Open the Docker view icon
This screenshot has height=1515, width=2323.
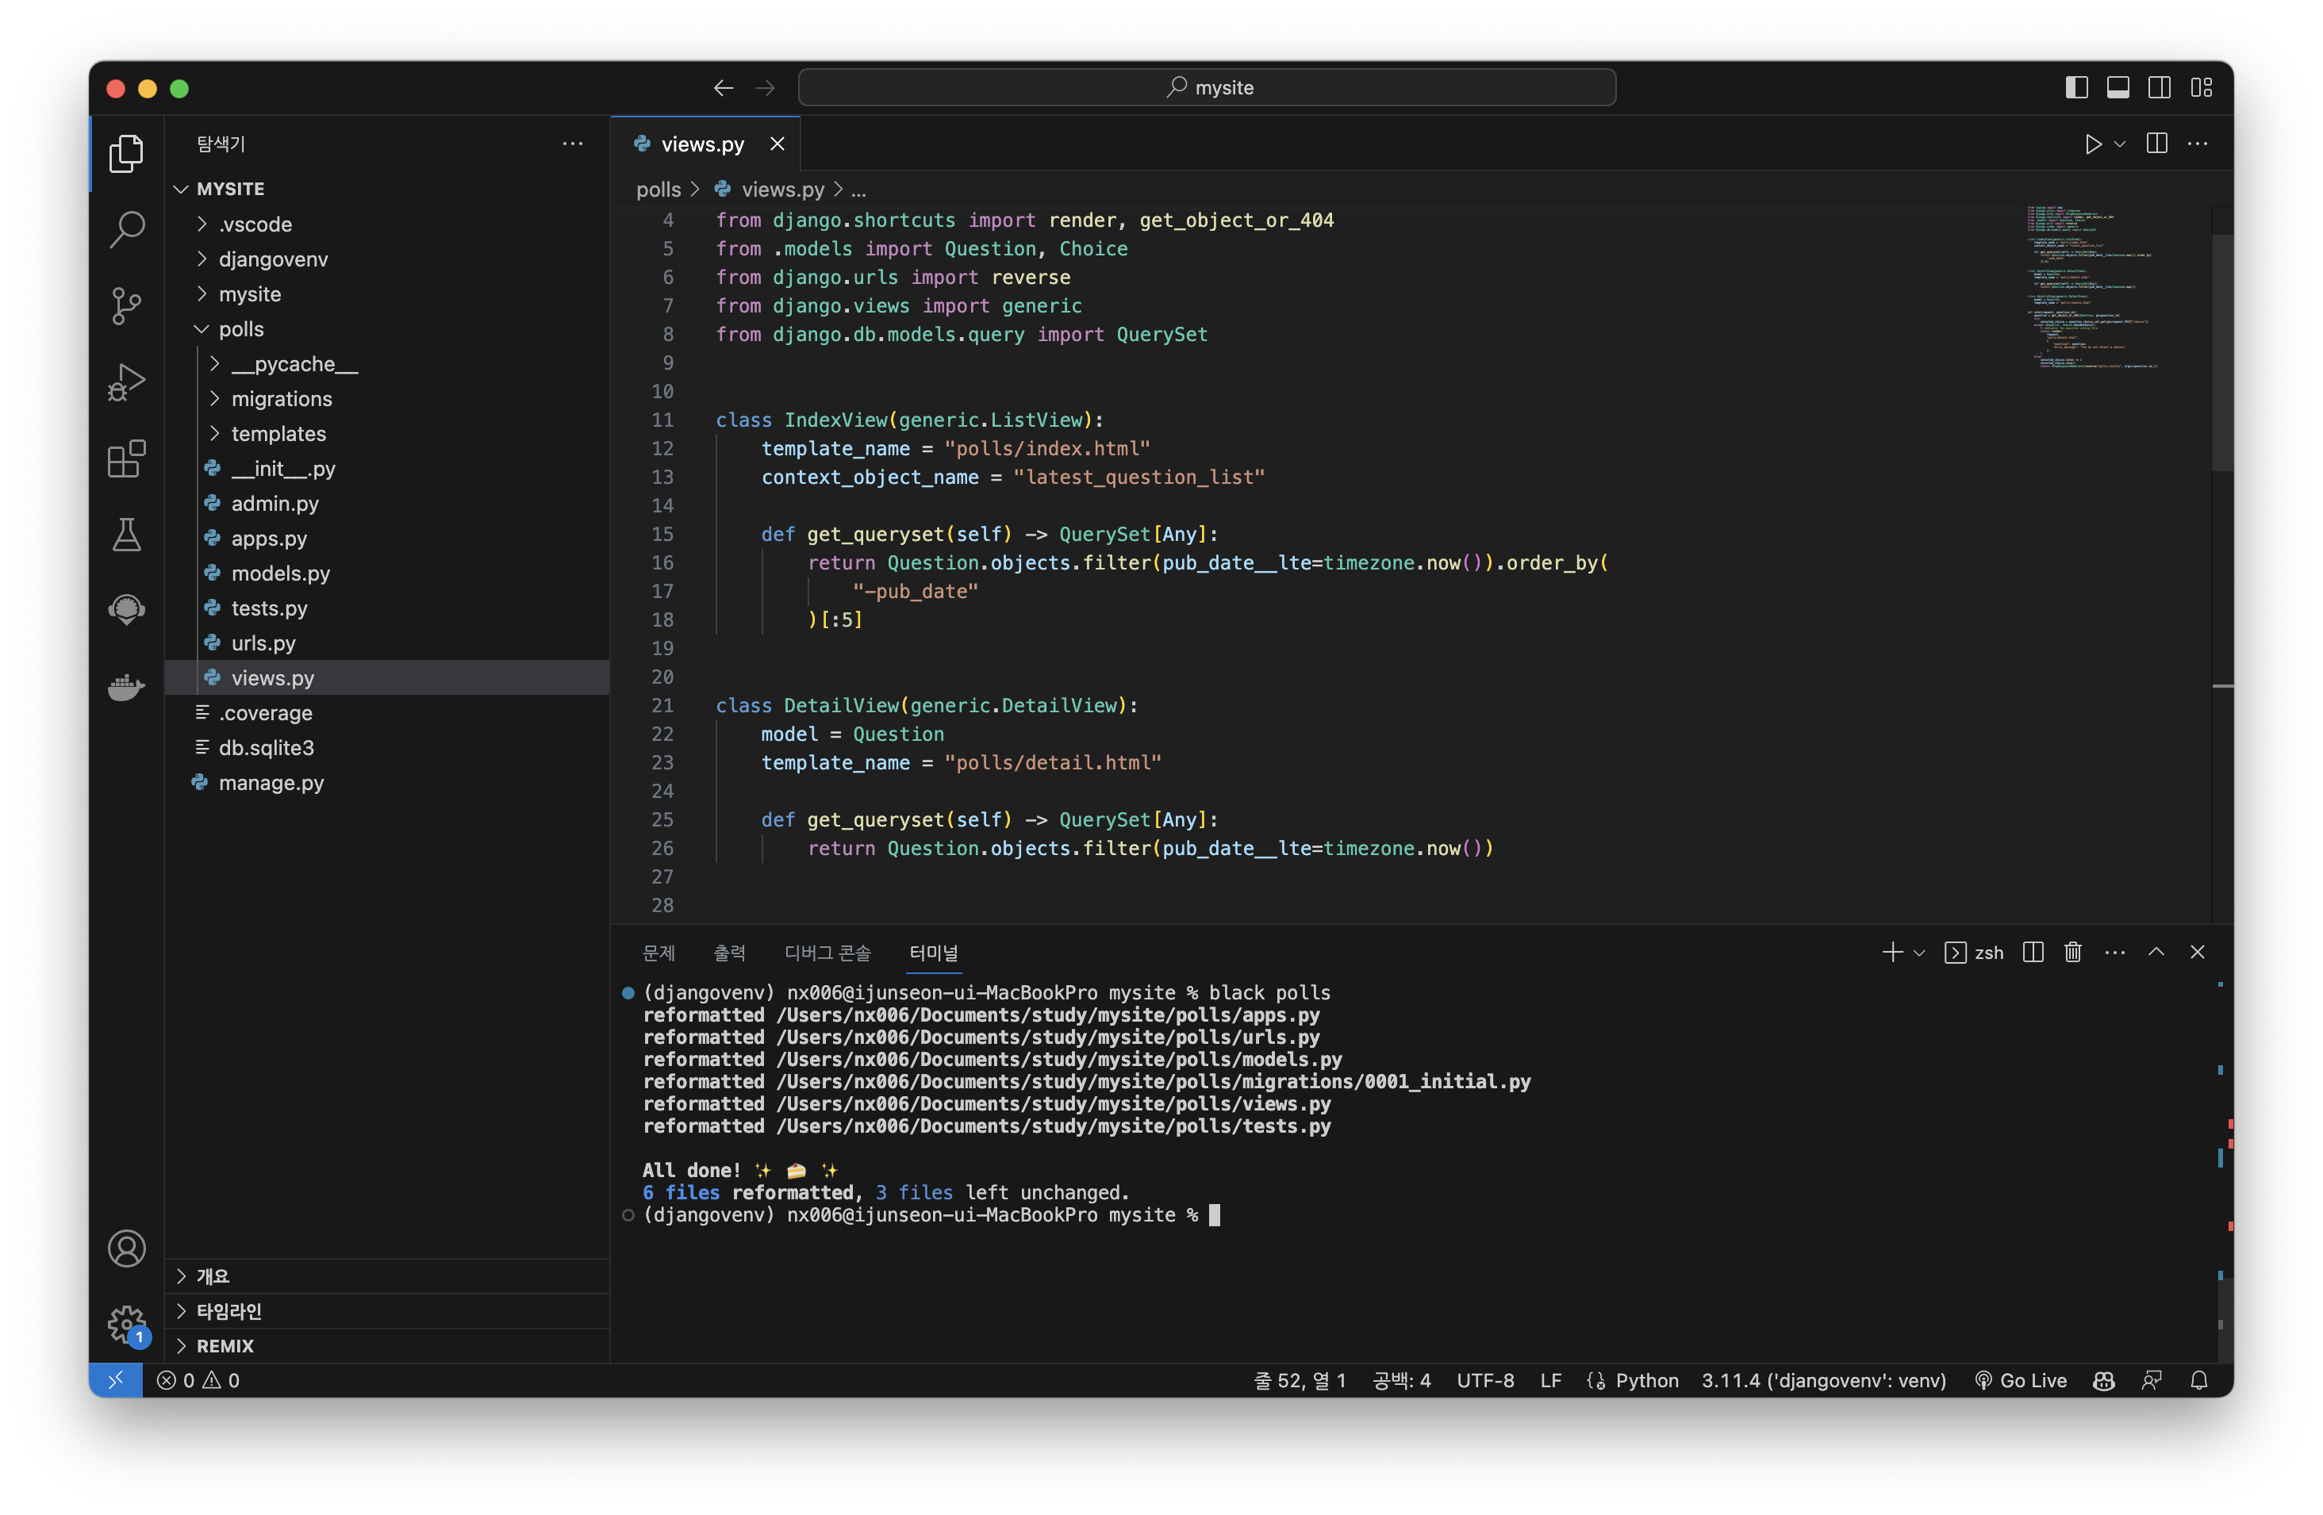[x=126, y=687]
